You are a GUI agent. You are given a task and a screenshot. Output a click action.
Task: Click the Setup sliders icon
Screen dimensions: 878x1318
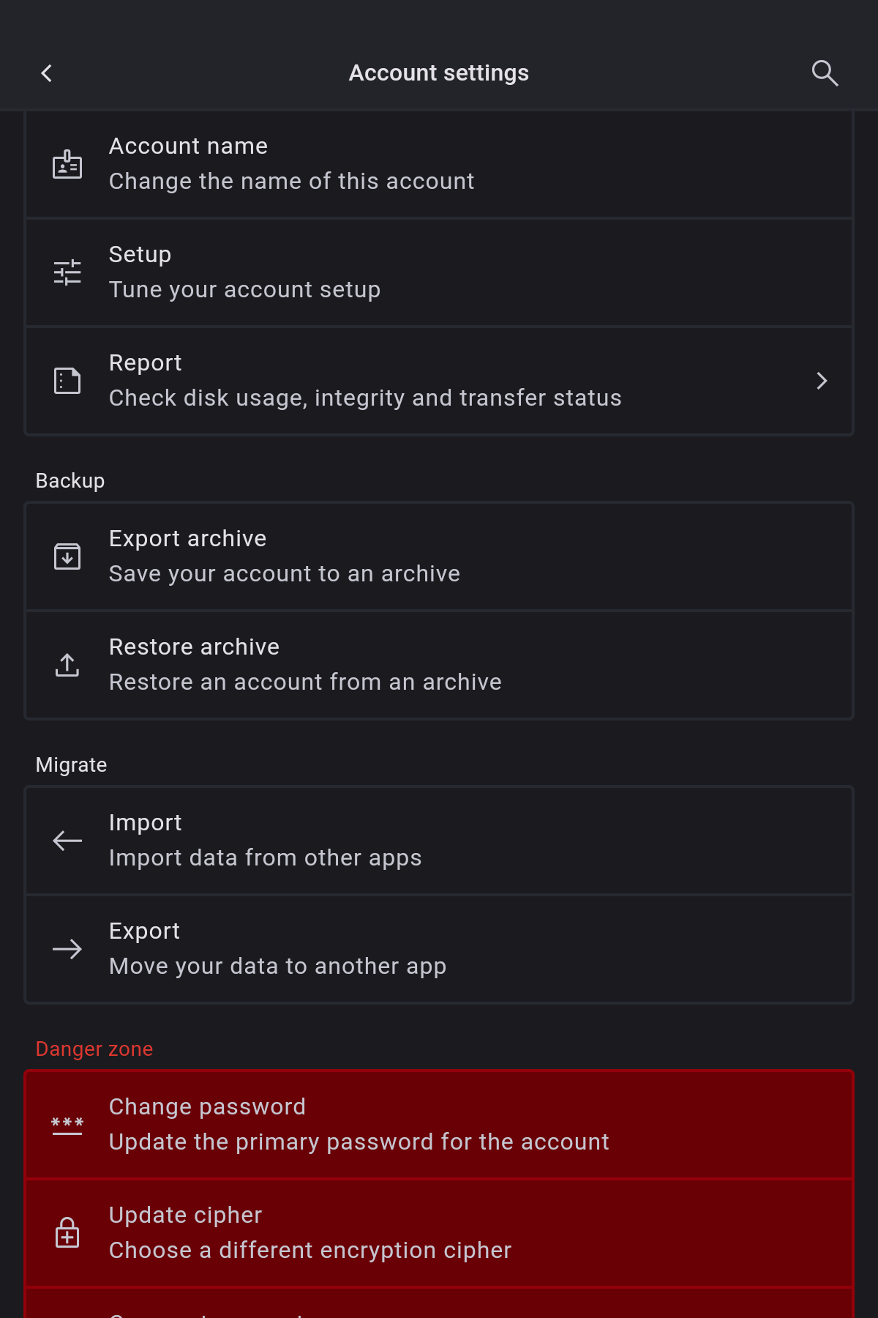coord(67,272)
